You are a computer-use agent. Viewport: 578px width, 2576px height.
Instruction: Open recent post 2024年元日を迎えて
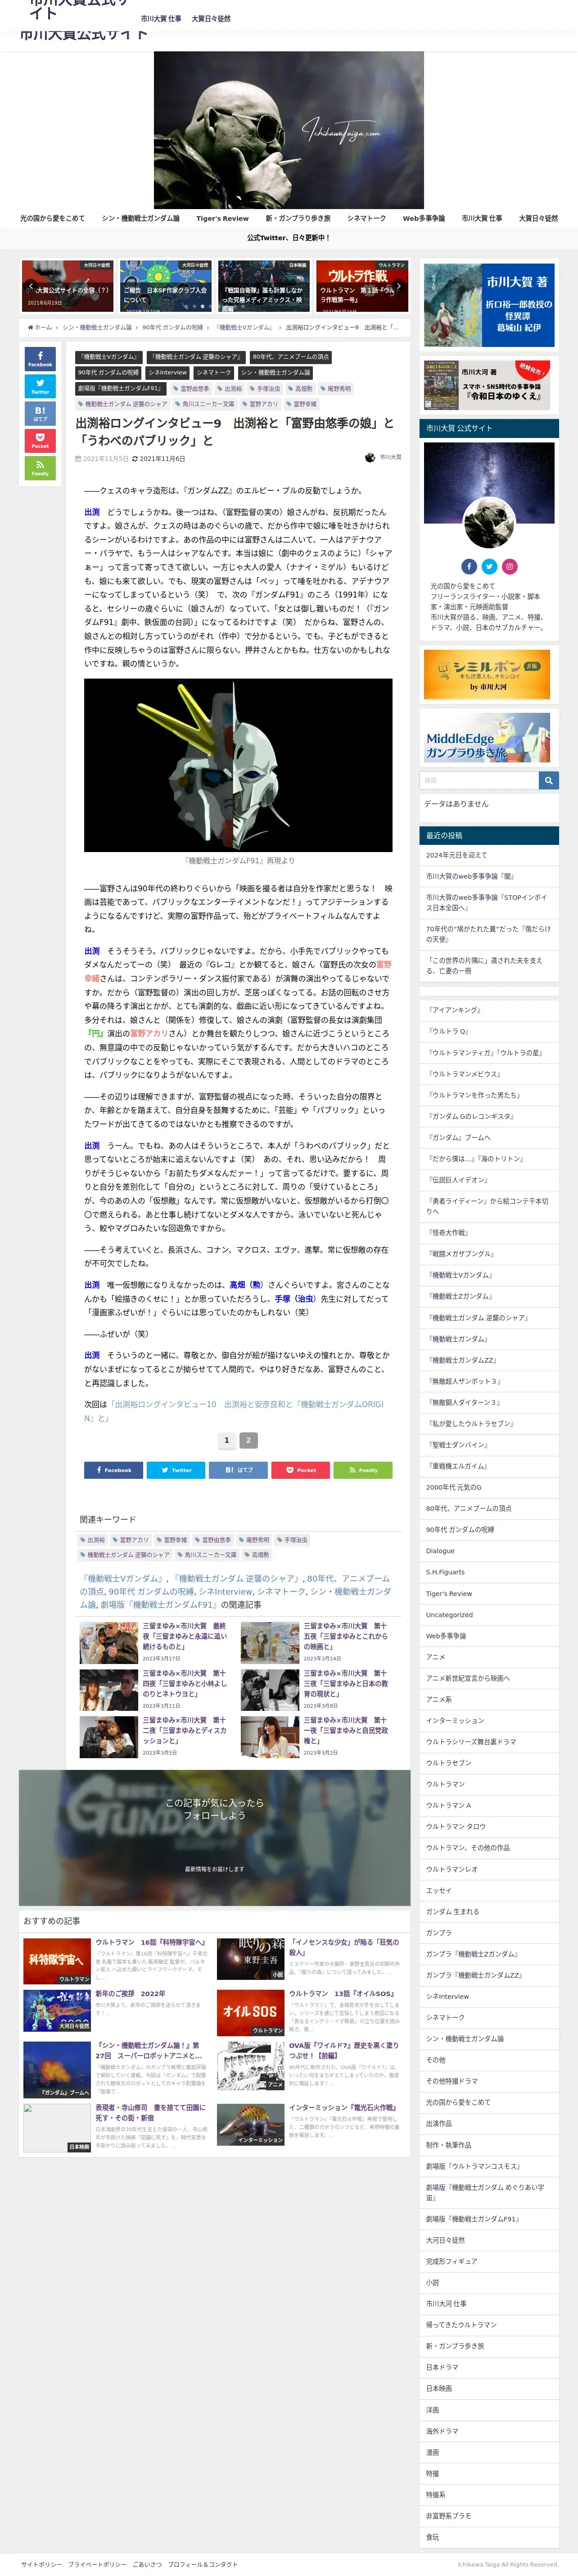[x=489, y=855]
